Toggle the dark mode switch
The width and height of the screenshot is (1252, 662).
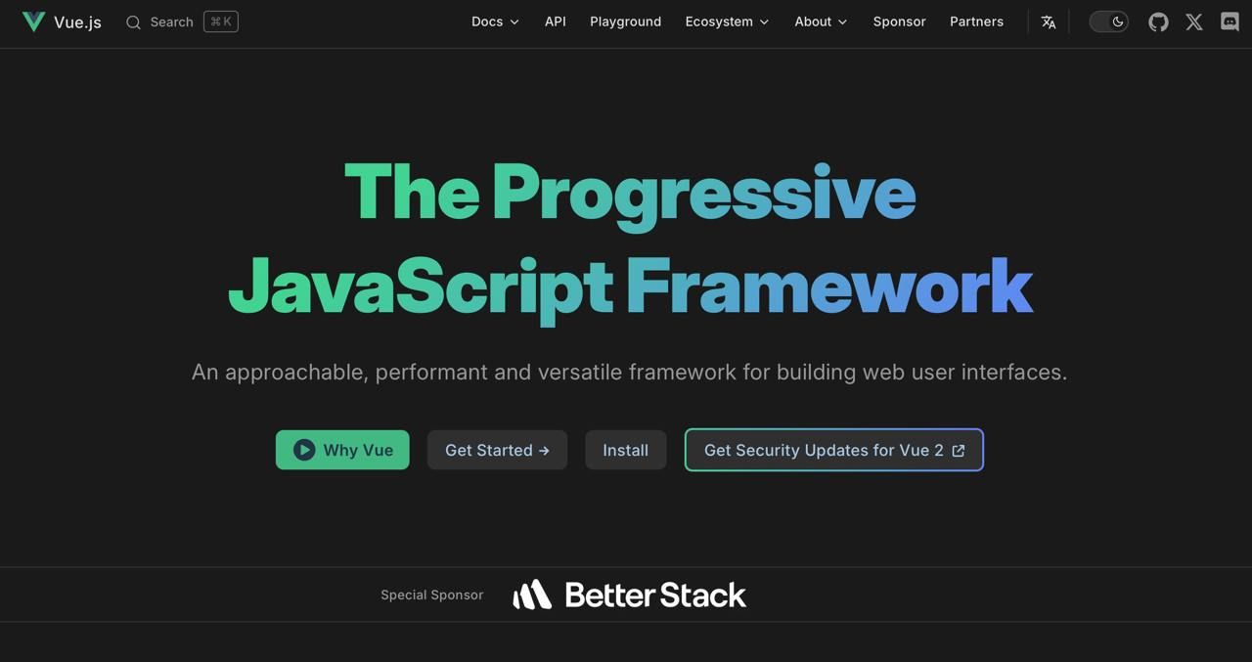1109,22
